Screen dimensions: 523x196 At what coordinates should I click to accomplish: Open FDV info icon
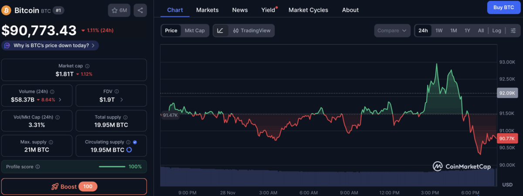click(x=117, y=92)
